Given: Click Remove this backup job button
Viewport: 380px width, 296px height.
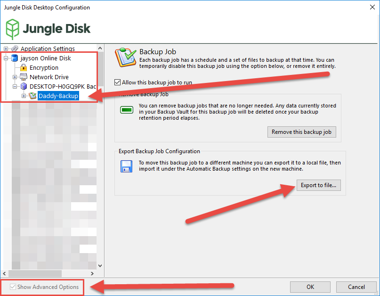Looking at the screenshot, I should (302, 132).
